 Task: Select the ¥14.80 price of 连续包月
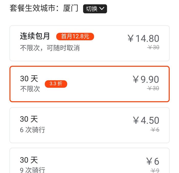pos(143,39)
